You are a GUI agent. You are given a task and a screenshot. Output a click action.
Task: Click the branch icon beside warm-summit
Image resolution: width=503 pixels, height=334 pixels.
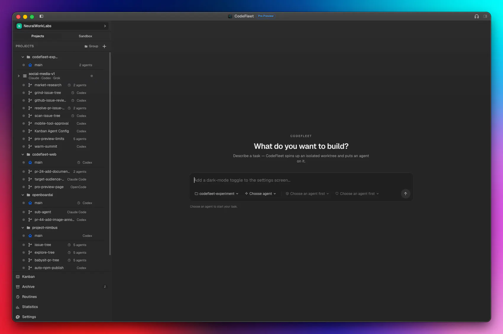tap(30, 146)
